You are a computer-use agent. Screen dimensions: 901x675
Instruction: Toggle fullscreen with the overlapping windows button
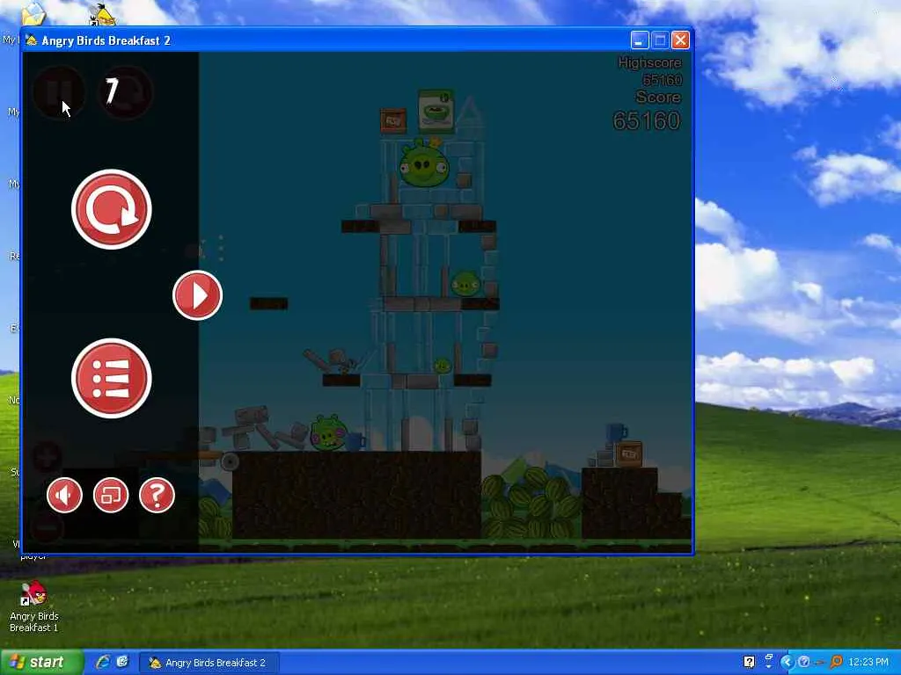pos(111,495)
